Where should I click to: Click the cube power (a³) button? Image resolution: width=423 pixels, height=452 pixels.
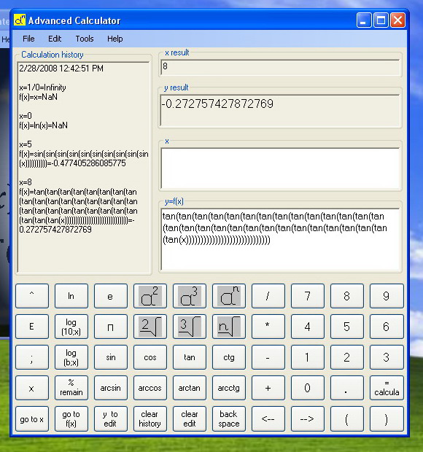tap(190, 296)
